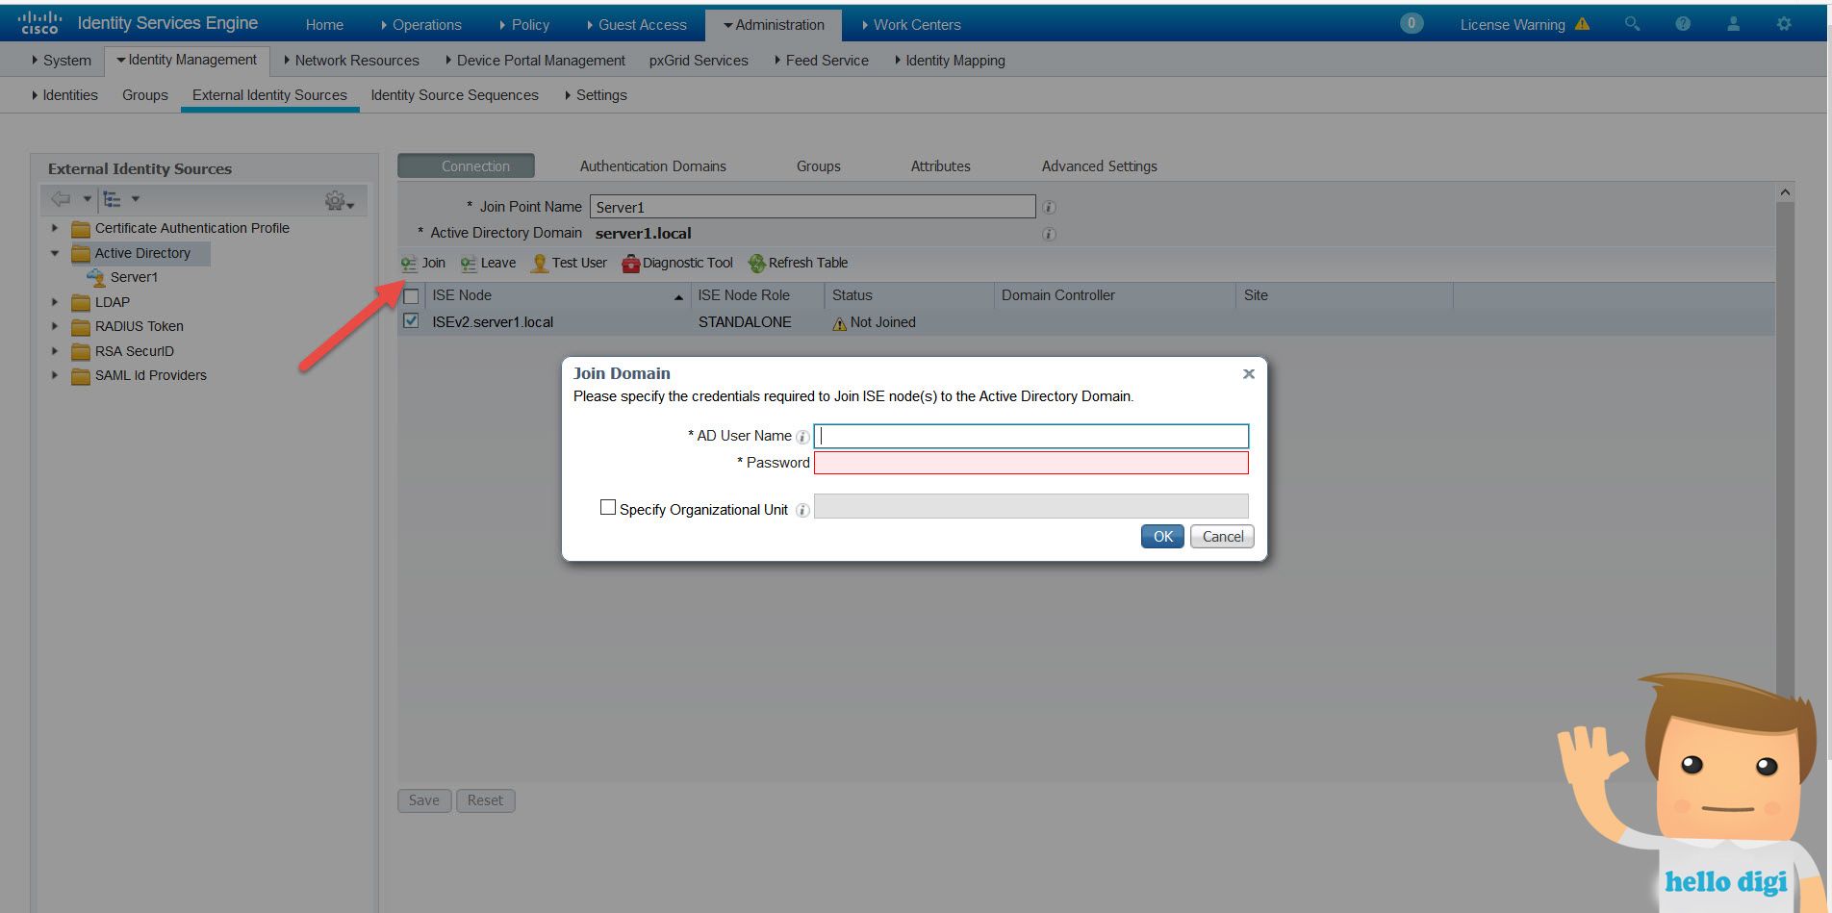
Task: Click the Leave toolbar icon
Action: tap(469, 264)
